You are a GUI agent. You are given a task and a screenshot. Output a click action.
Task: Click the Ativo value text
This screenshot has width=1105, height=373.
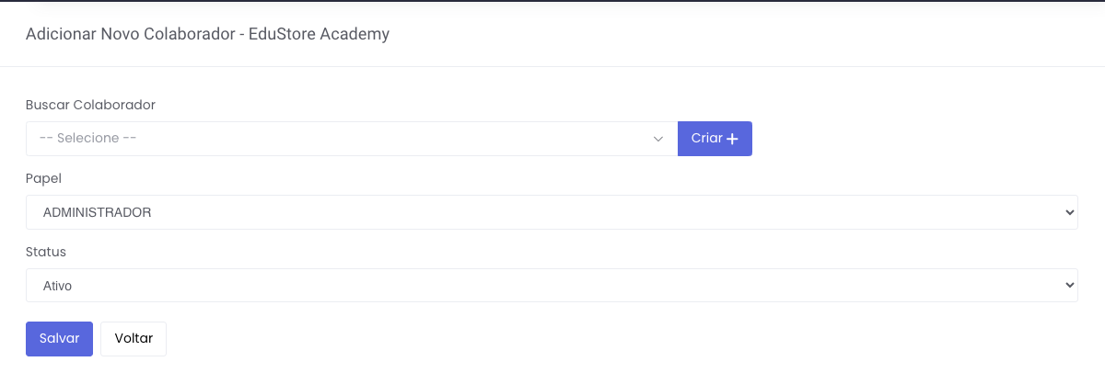(58, 286)
